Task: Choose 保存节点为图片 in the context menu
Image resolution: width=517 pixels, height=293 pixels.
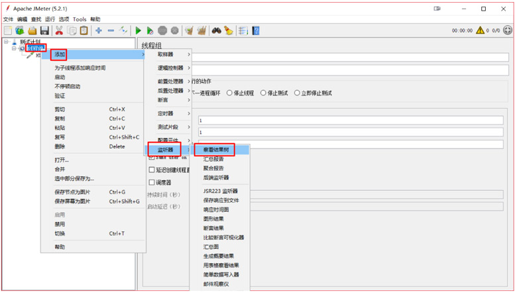Action: coord(93,192)
